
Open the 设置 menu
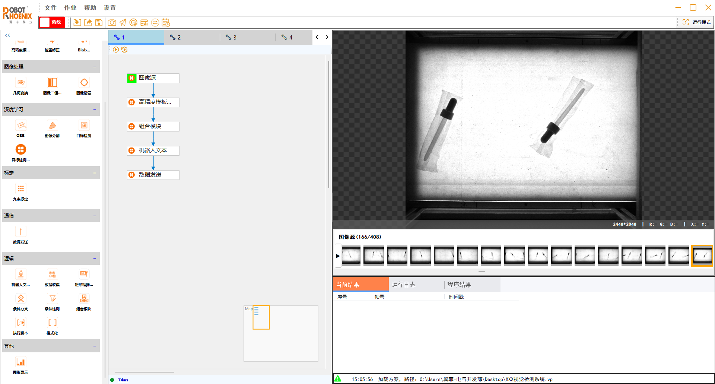(109, 7)
